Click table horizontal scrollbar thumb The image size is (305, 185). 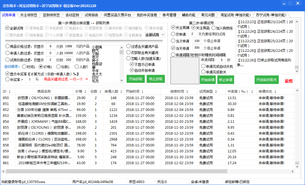pyautogui.click(x=116, y=171)
